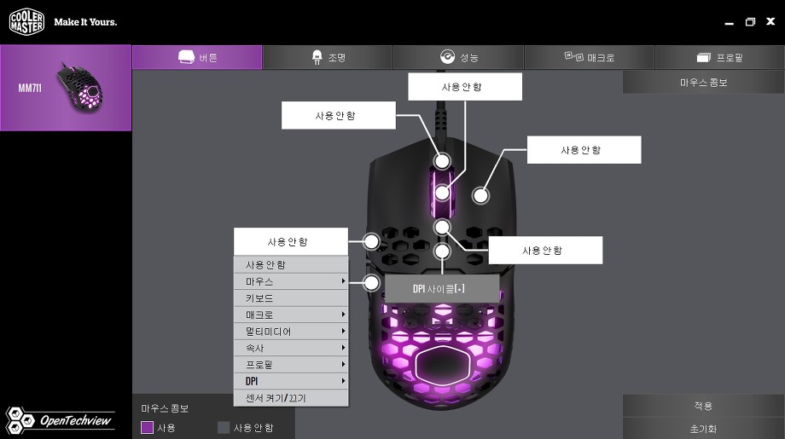Expand the 프로필 submenu in the list
Image resolution: width=785 pixels, height=439 pixels.
pyautogui.click(x=291, y=364)
